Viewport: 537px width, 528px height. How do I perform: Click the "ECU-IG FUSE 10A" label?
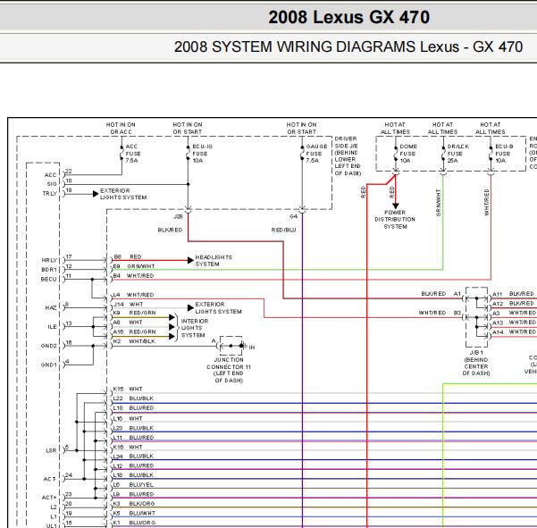(x=203, y=154)
